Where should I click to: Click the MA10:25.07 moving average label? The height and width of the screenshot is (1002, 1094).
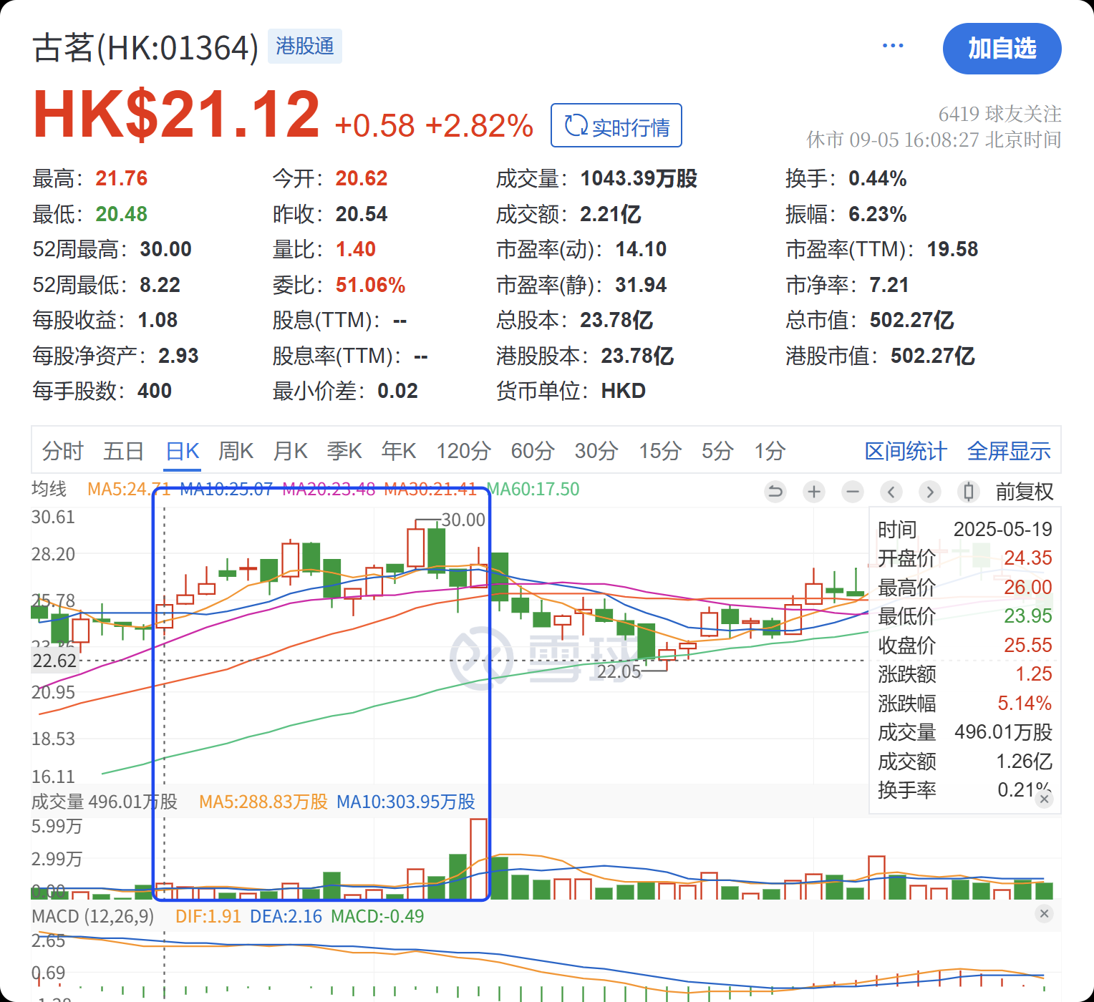[226, 490]
